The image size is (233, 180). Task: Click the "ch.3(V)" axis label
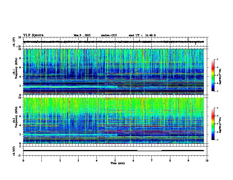[x=14, y=151]
